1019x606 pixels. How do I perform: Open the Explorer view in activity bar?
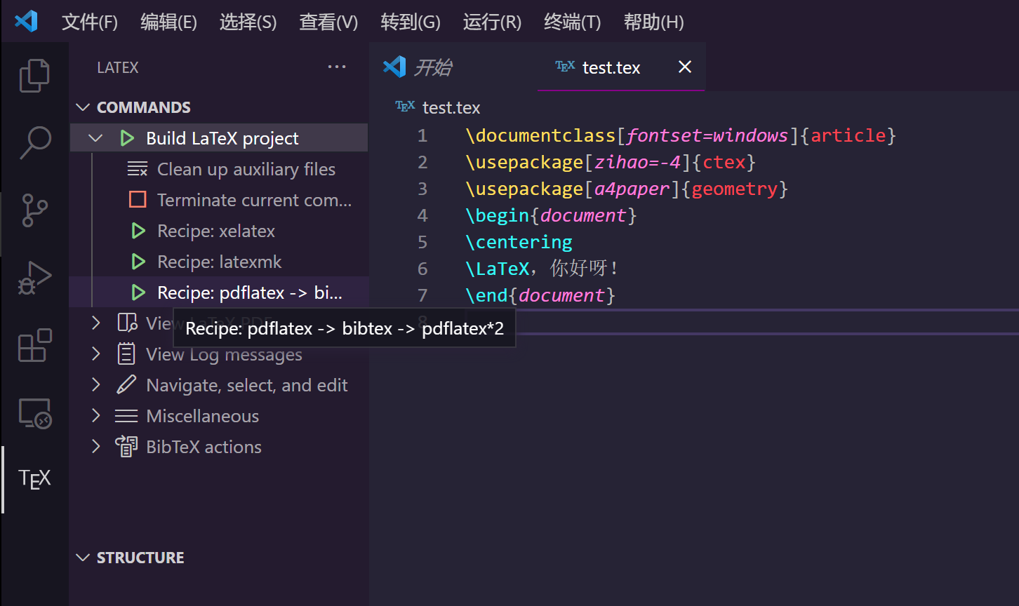(x=34, y=76)
